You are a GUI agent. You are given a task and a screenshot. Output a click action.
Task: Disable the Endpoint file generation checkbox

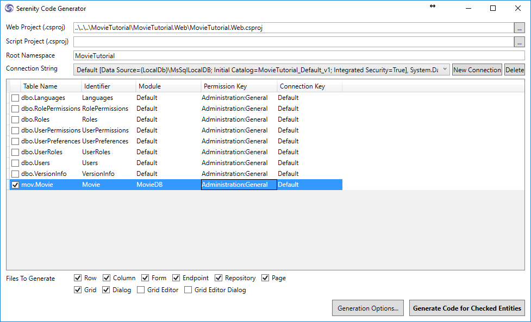click(177, 278)
